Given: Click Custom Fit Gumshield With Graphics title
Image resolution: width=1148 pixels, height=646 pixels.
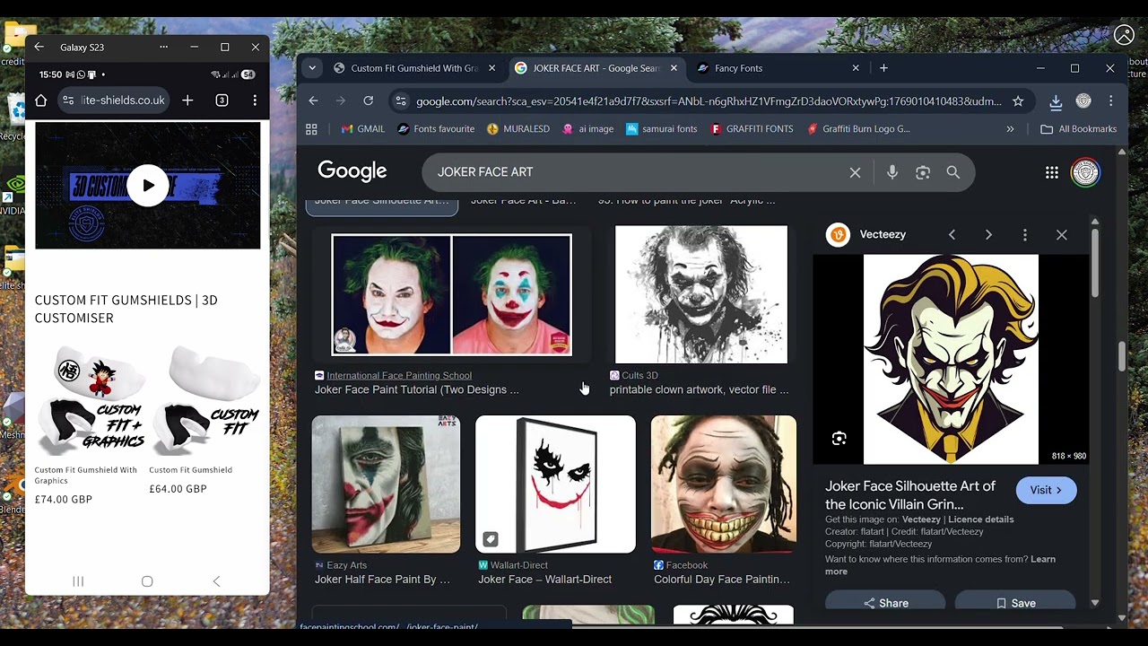Looking at the screenshot, I should click(x=86, y=475).
